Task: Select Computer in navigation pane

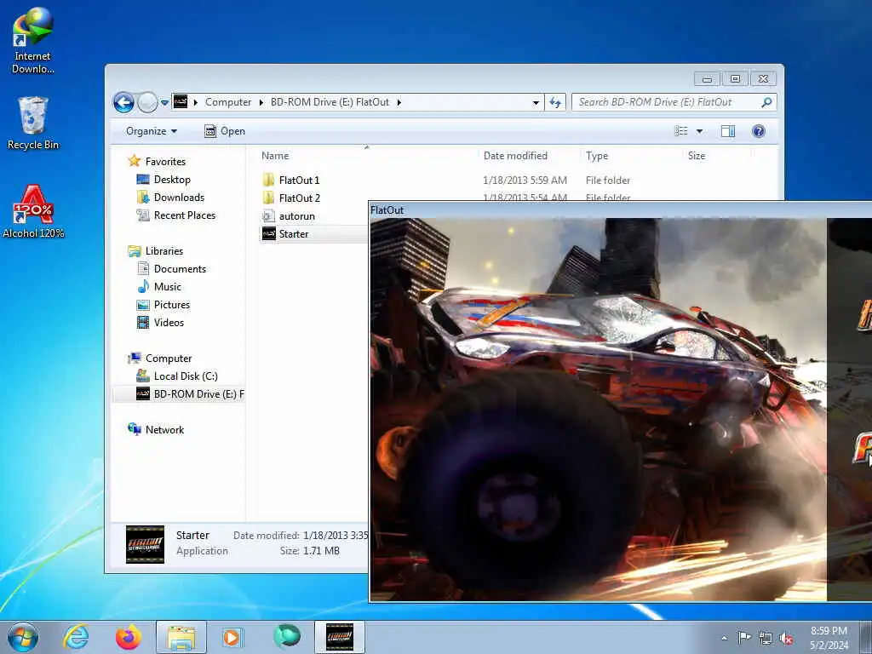Action: 169,359
